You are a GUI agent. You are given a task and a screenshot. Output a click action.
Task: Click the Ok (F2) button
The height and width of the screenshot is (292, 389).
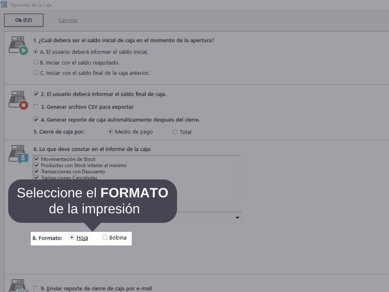(x=24, y=21)
